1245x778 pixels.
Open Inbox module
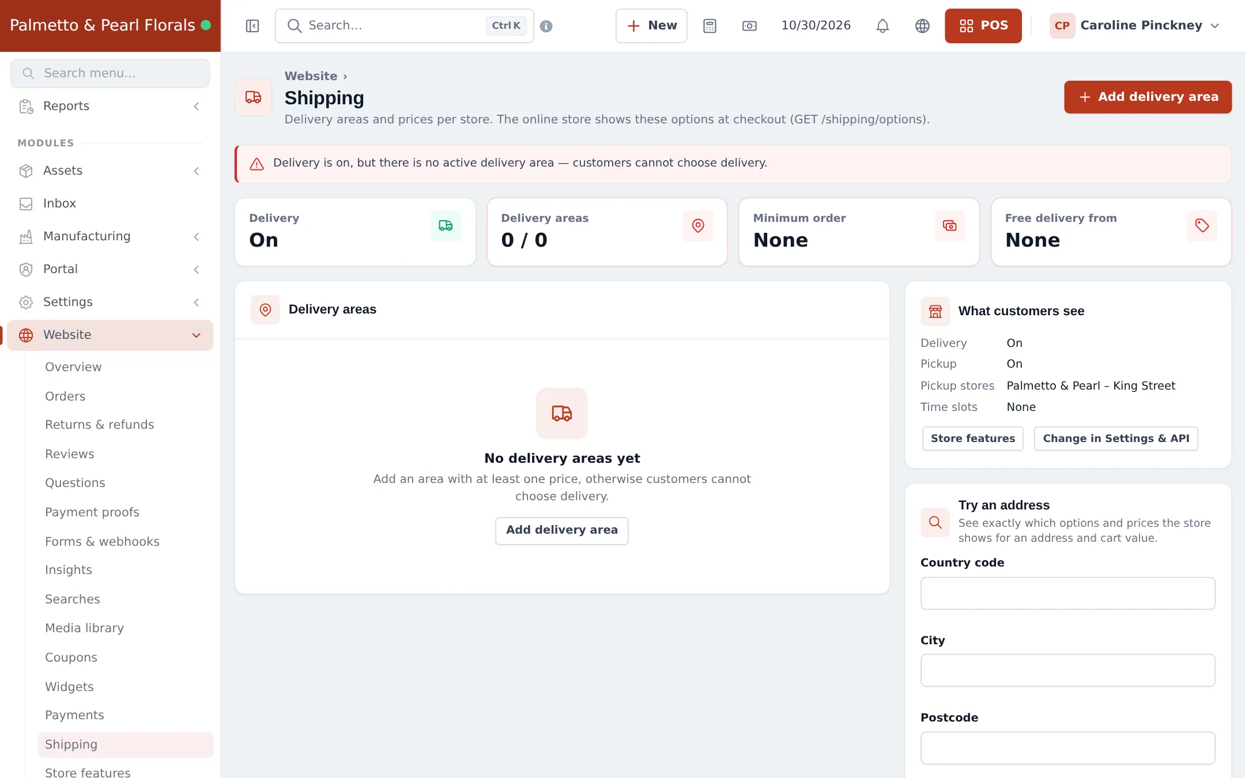[x=110, y=204]
